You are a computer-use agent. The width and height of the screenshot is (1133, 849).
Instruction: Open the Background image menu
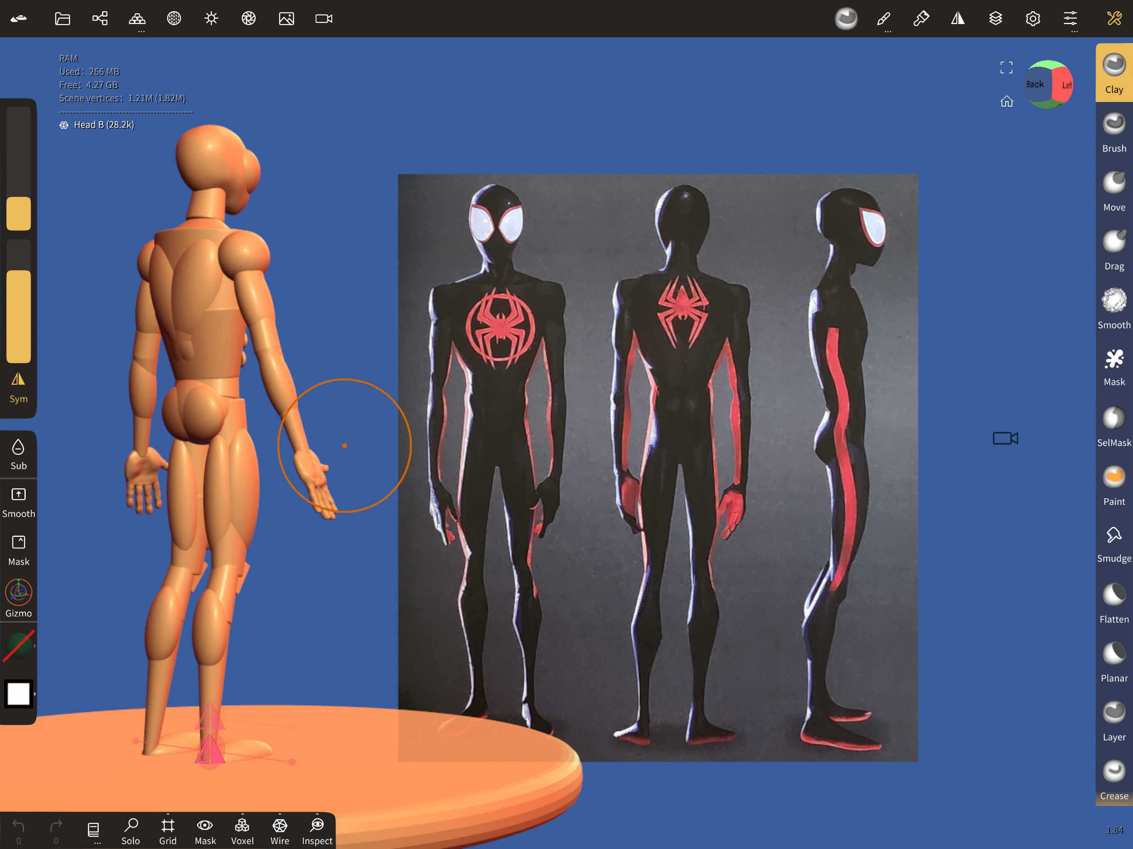(x=286, y=19)
